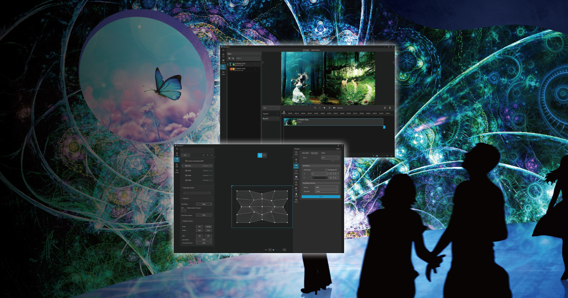Collapse the Projector Control section
The image size is (568, 298).
187,221
